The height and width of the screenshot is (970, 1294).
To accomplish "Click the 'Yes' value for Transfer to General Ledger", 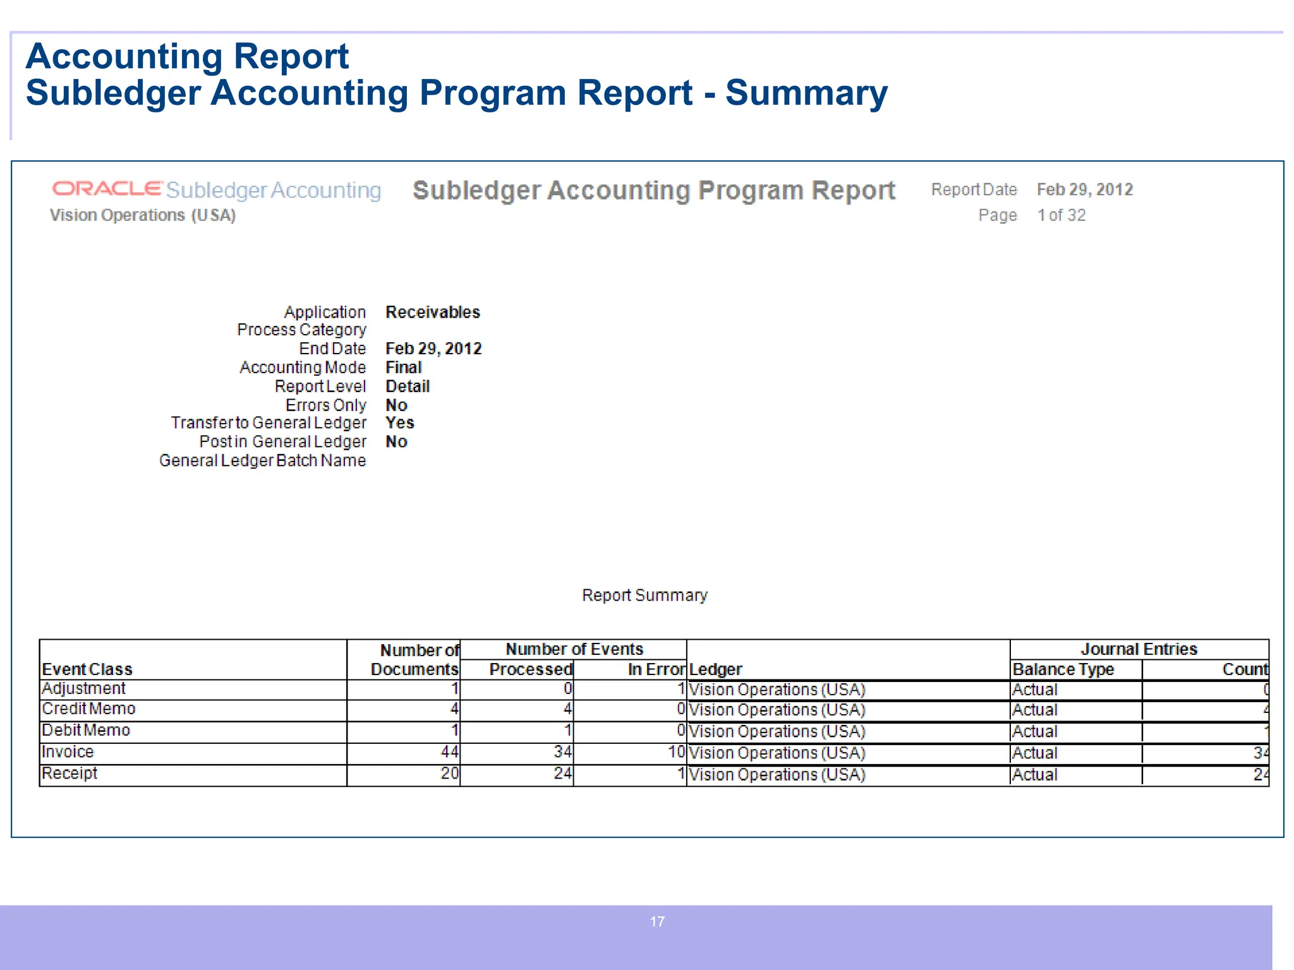I will [400, 422].
